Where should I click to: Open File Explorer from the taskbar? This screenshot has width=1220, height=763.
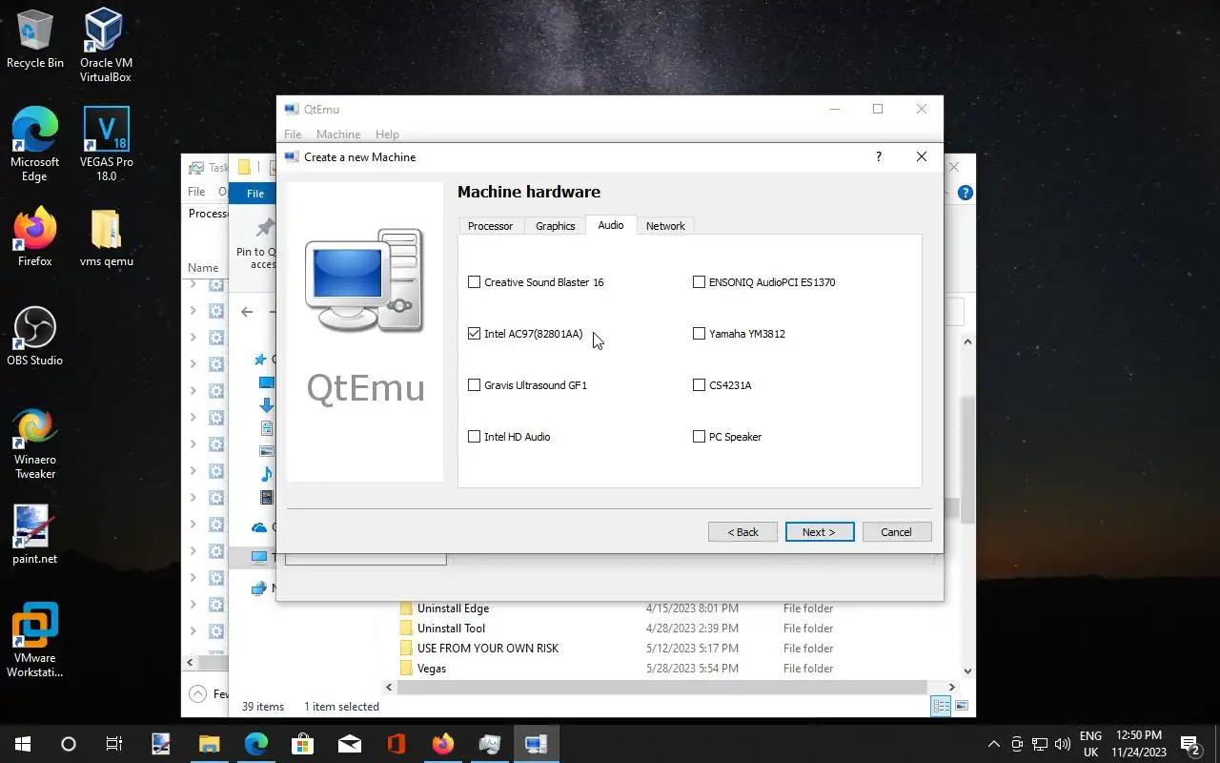pyautogui.click(x=209, y=744)
